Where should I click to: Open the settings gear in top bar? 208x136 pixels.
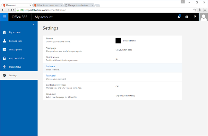187,17
